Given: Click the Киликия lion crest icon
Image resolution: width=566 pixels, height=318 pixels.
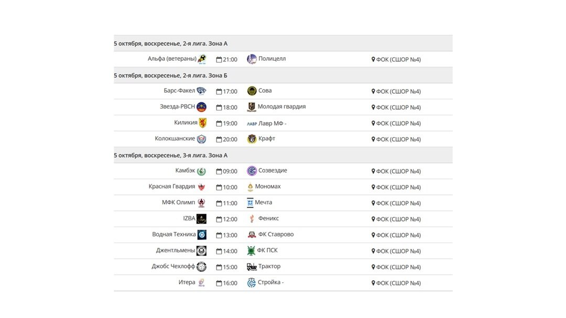Looking at the screenshot, I should coord(202,123).
